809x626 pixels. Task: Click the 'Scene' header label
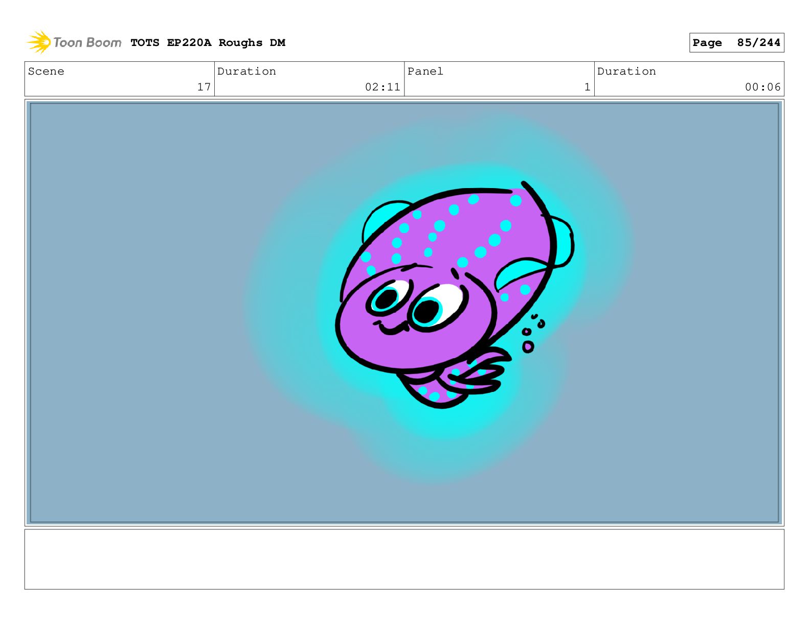(46, 72)
